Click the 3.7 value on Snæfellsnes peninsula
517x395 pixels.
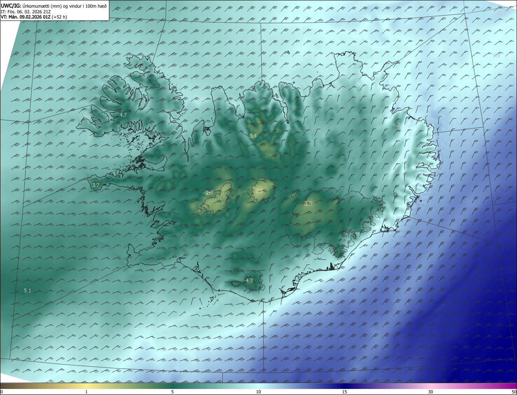96,185
